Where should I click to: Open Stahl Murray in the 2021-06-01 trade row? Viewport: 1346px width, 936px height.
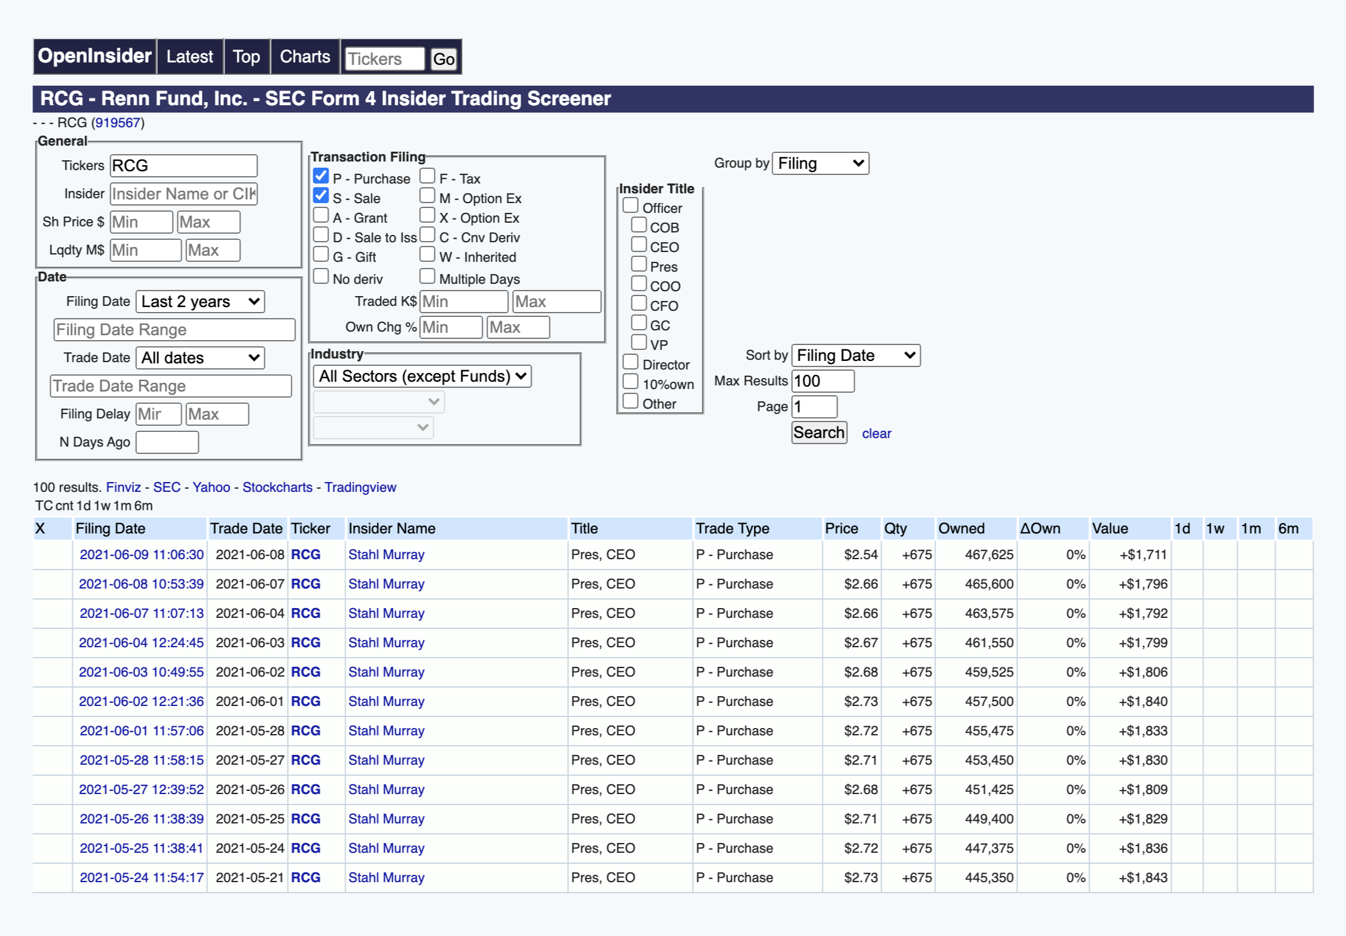(386, 702)
